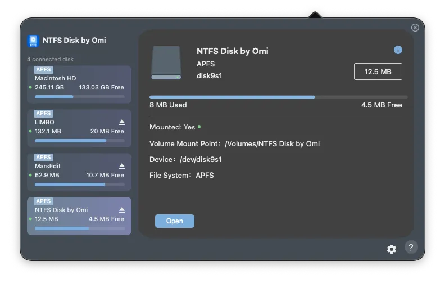Click the 12.5 MB capacity box
Screen dimensions: 445x283
[x=378, y=71]
